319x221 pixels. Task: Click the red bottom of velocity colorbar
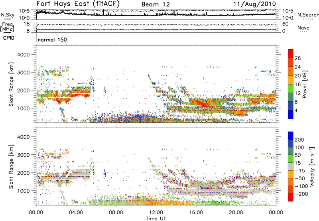pos(291,197)
